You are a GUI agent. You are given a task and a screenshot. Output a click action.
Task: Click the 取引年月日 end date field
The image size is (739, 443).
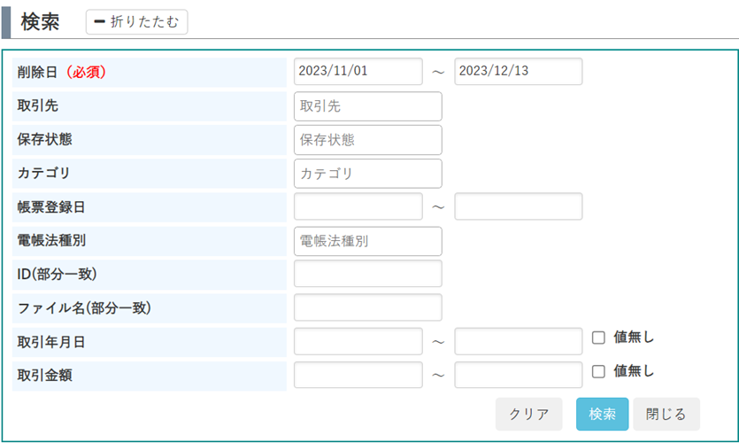pyautogui.click(x=518, y=341)
